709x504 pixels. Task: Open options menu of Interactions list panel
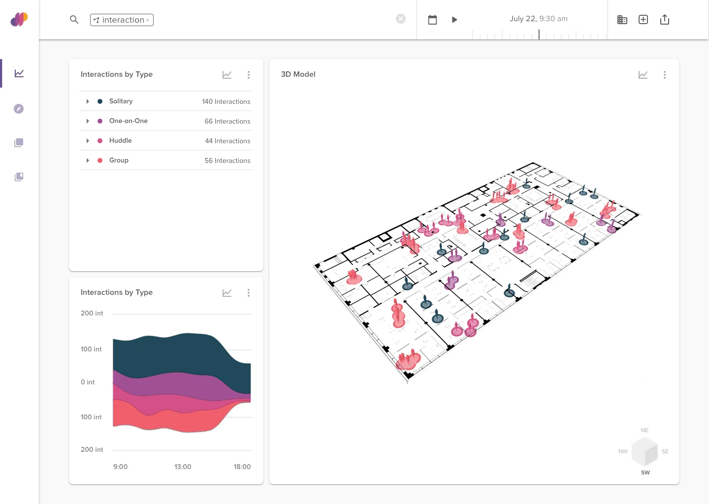[x=248, y=75]
